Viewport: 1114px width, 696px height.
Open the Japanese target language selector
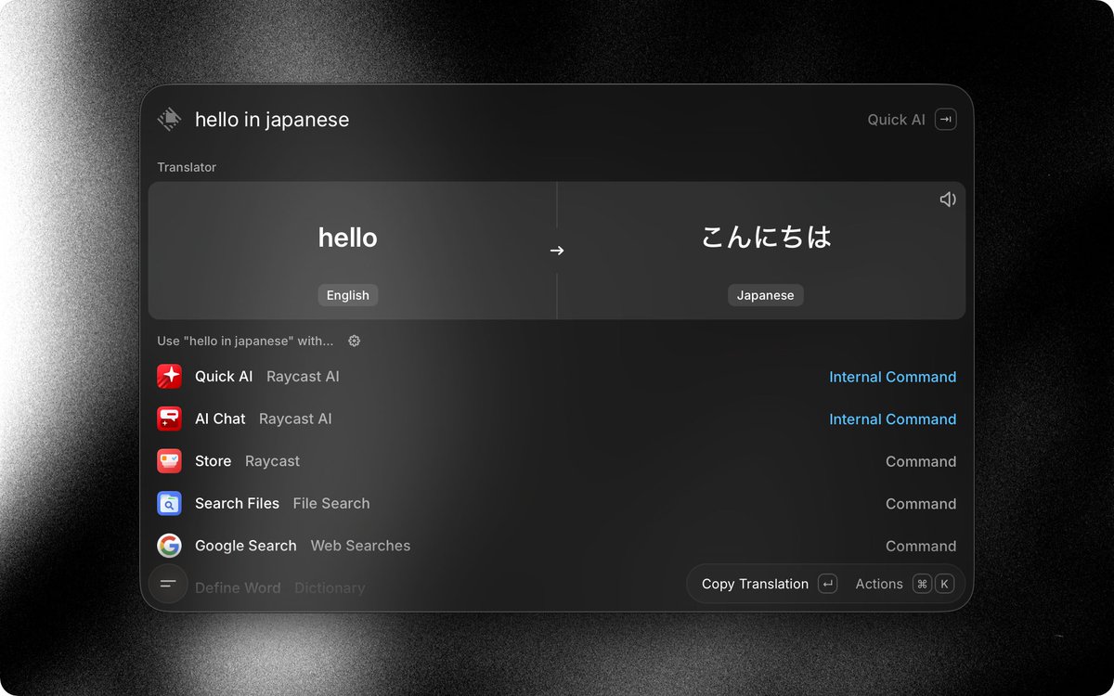click(766, 295)
